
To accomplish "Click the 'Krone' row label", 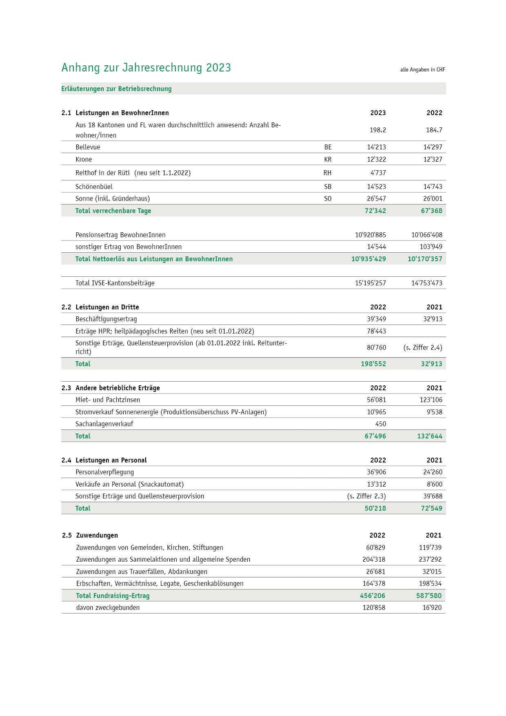I will click(x=84, y=160).
